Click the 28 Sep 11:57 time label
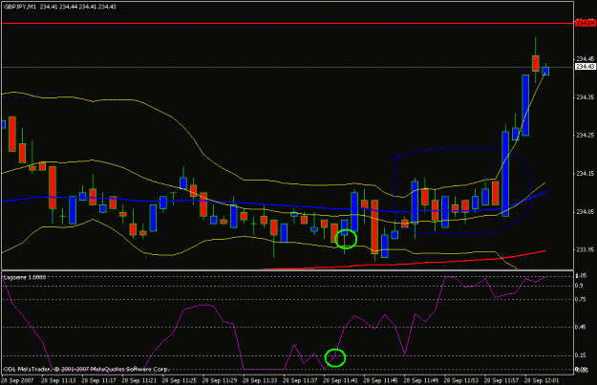597x385 pixels. pyautogui.click(x=502, y=380)
